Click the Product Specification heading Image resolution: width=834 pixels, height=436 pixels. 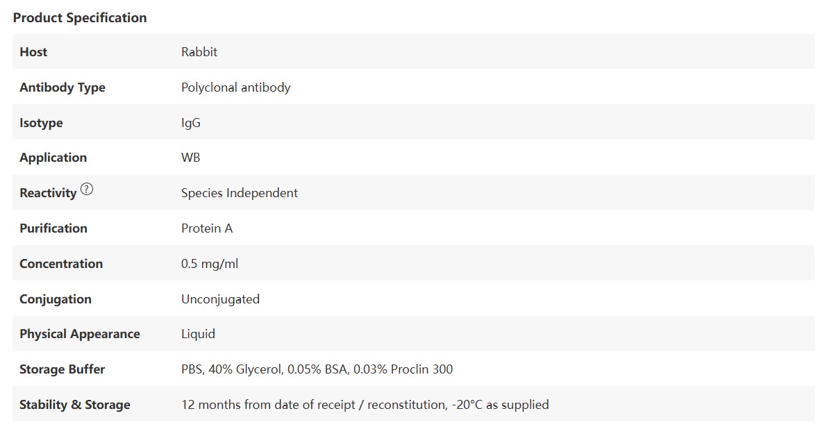(x=80, y=18)
